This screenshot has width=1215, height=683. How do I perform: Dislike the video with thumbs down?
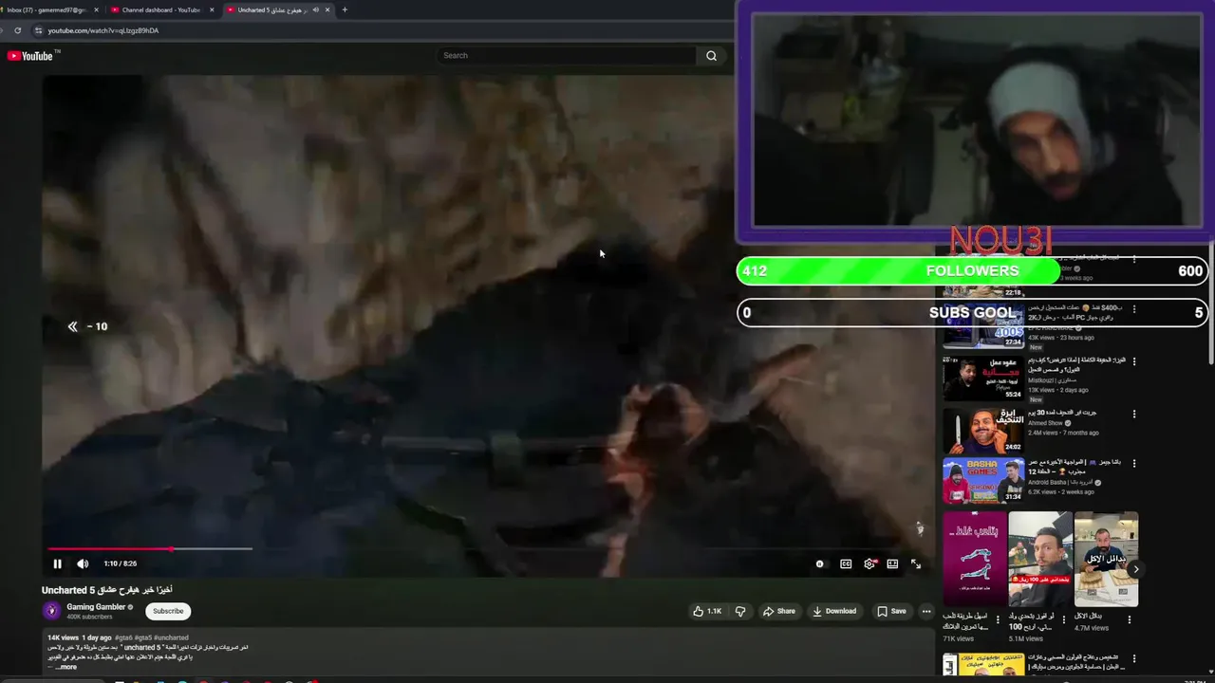(740, 611)
